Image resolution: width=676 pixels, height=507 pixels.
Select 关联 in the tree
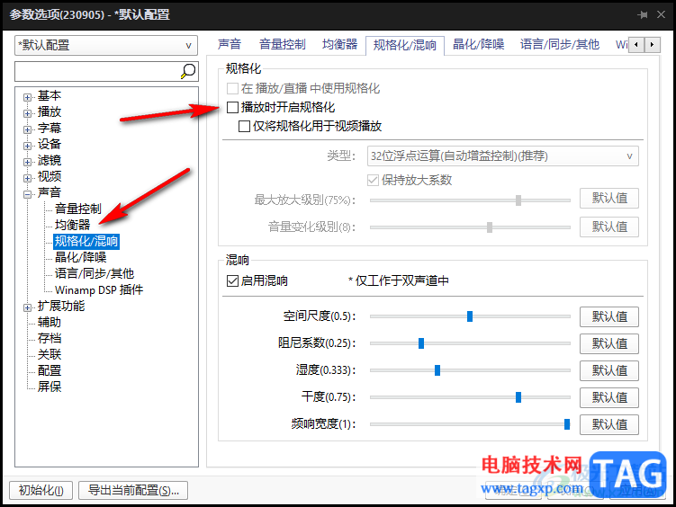[50, 355]
